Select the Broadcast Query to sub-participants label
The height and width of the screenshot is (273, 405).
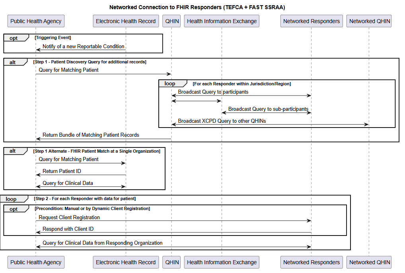(268, 109)
